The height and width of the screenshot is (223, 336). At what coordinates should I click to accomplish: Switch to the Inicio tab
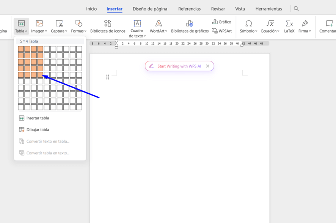91,9
